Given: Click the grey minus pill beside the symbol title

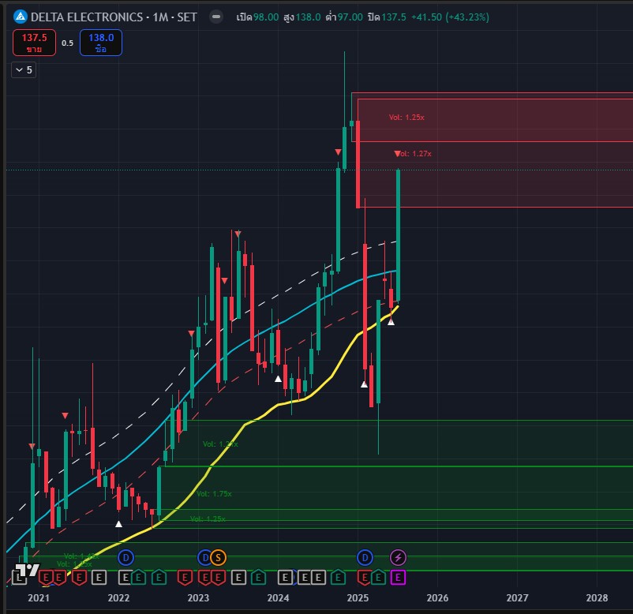Looking at the screenshot, I should click(216, 17).
